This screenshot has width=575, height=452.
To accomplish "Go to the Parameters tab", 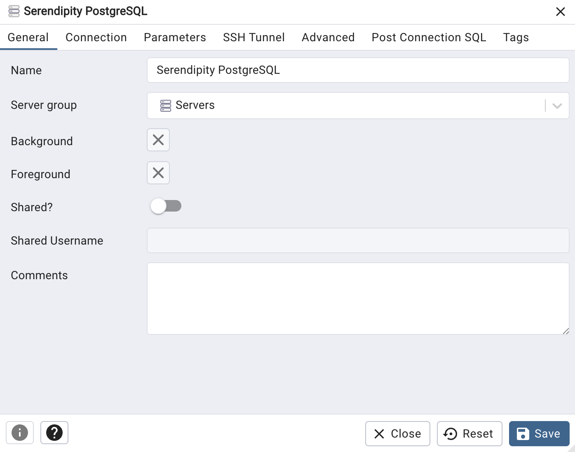I will pyautogui.click(x=175, y=38).
